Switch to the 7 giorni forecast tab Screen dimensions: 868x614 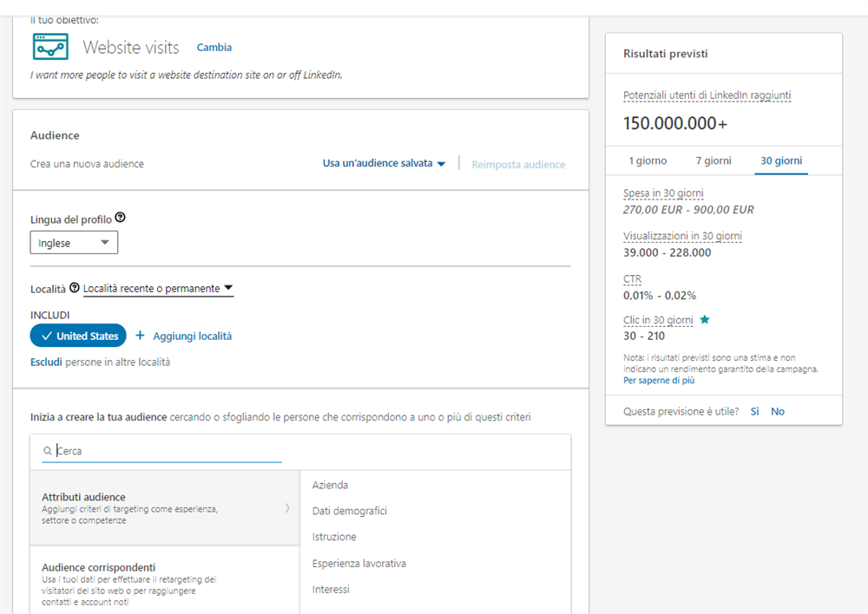click(713, 160)
